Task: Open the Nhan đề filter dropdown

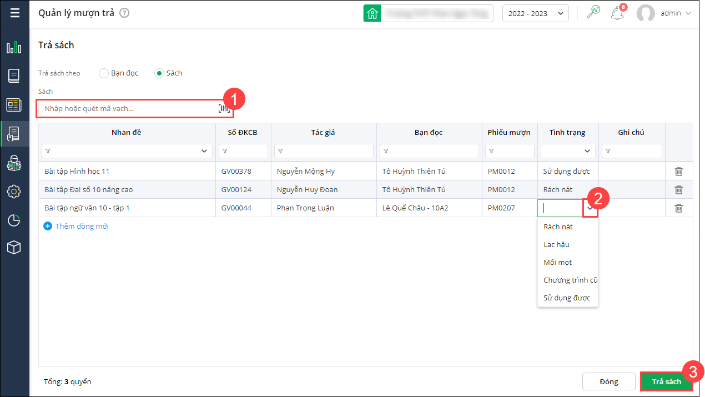Action: coord(204,151)
